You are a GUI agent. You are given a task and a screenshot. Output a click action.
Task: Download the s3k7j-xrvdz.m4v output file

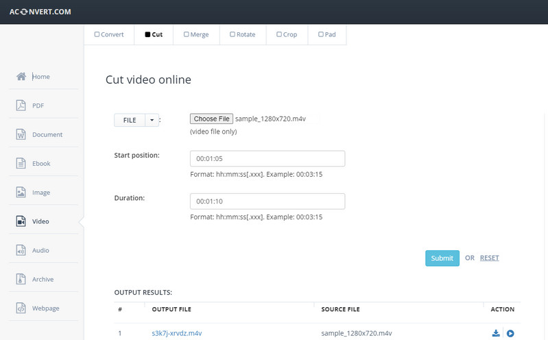point(496,334)
